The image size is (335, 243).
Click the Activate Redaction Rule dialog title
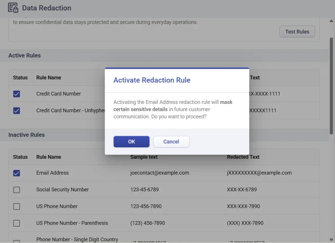(x=152, y=80)
